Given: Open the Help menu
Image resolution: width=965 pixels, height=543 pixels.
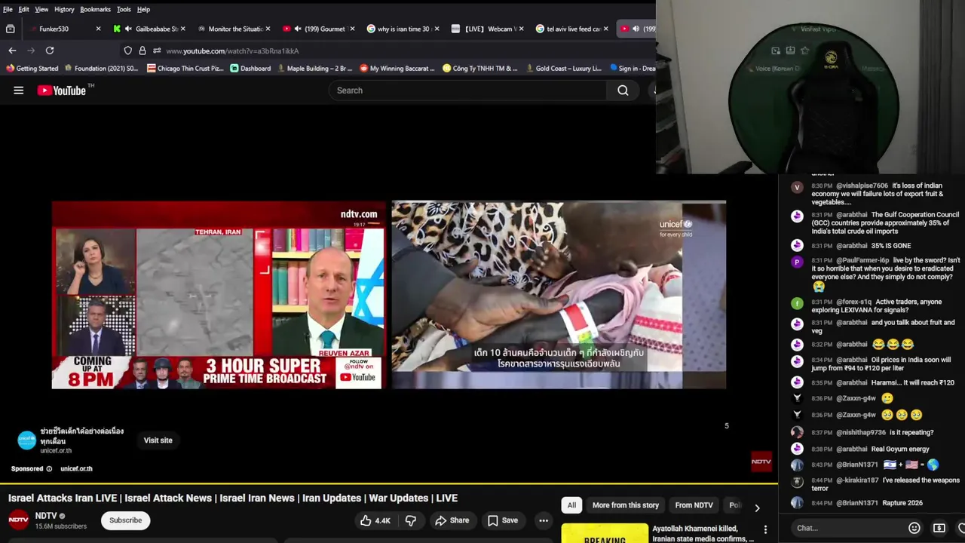Looking at the screenshot, I should 143,9.
